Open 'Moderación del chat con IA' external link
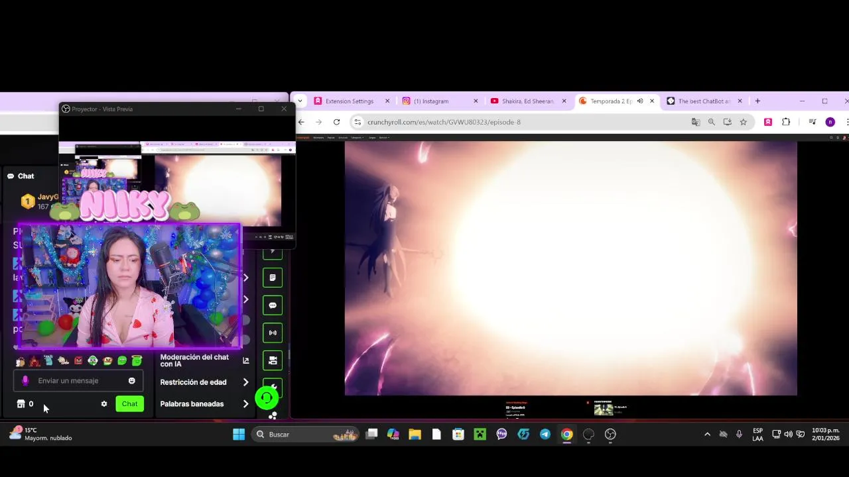This screenshot has height=477, width=849. (246, 360)
